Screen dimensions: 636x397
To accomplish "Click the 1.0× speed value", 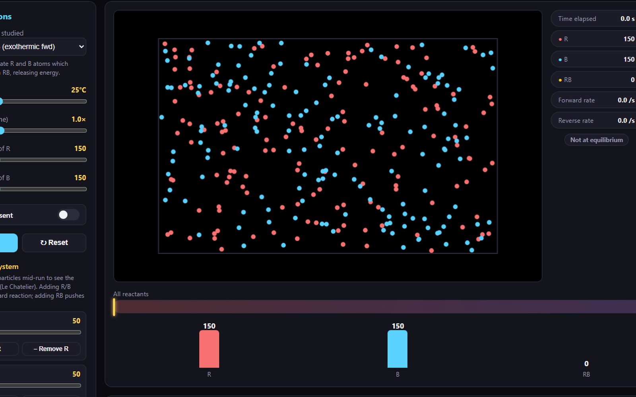I will [x=79, y=119].
